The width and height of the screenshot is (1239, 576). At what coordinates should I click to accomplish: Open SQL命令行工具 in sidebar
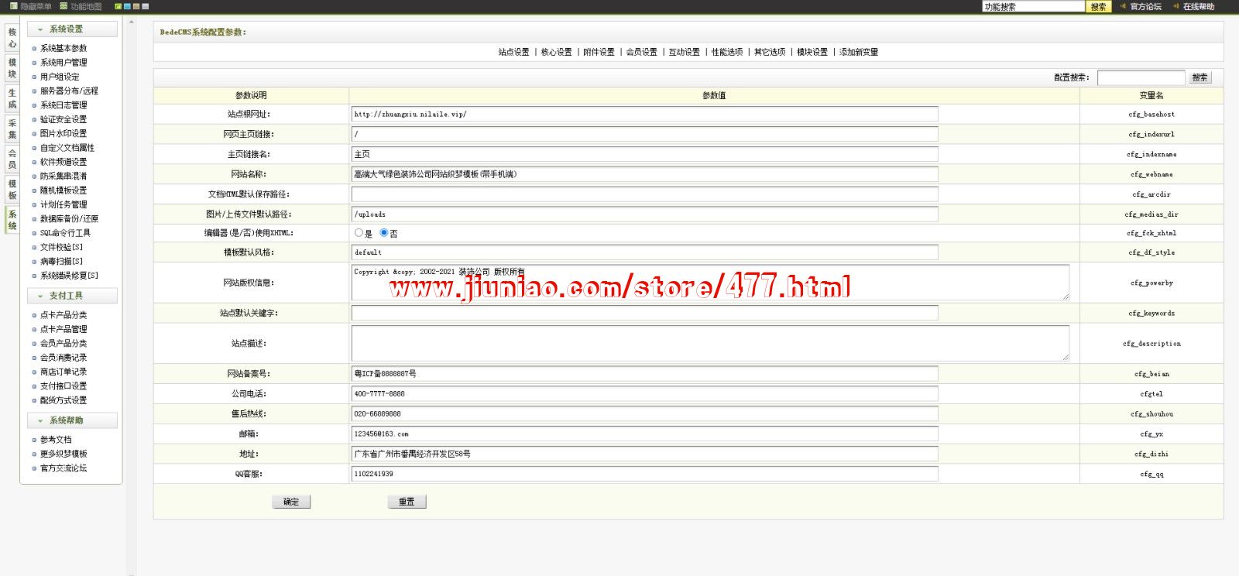point(65,233)
